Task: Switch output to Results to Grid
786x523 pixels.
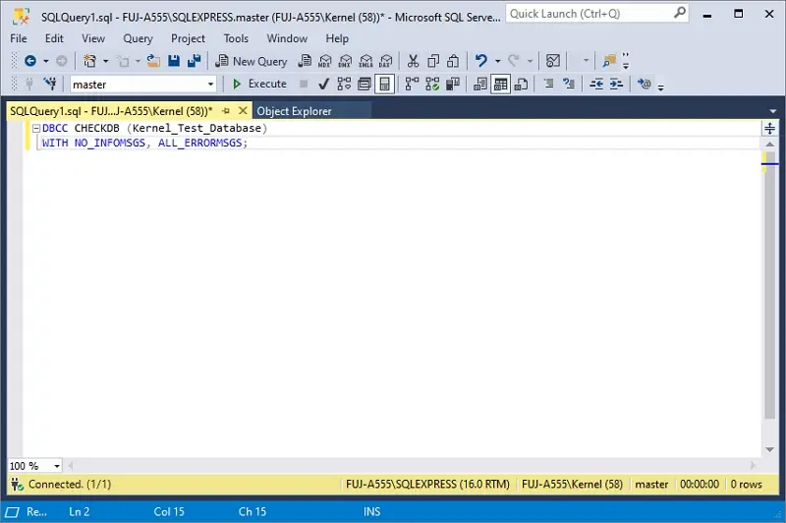Action: 500,84
